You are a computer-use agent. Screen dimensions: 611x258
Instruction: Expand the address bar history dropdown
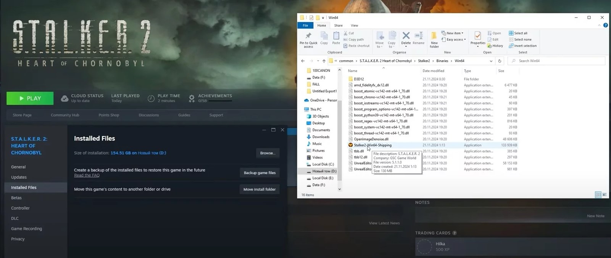[x=491, y=61]
